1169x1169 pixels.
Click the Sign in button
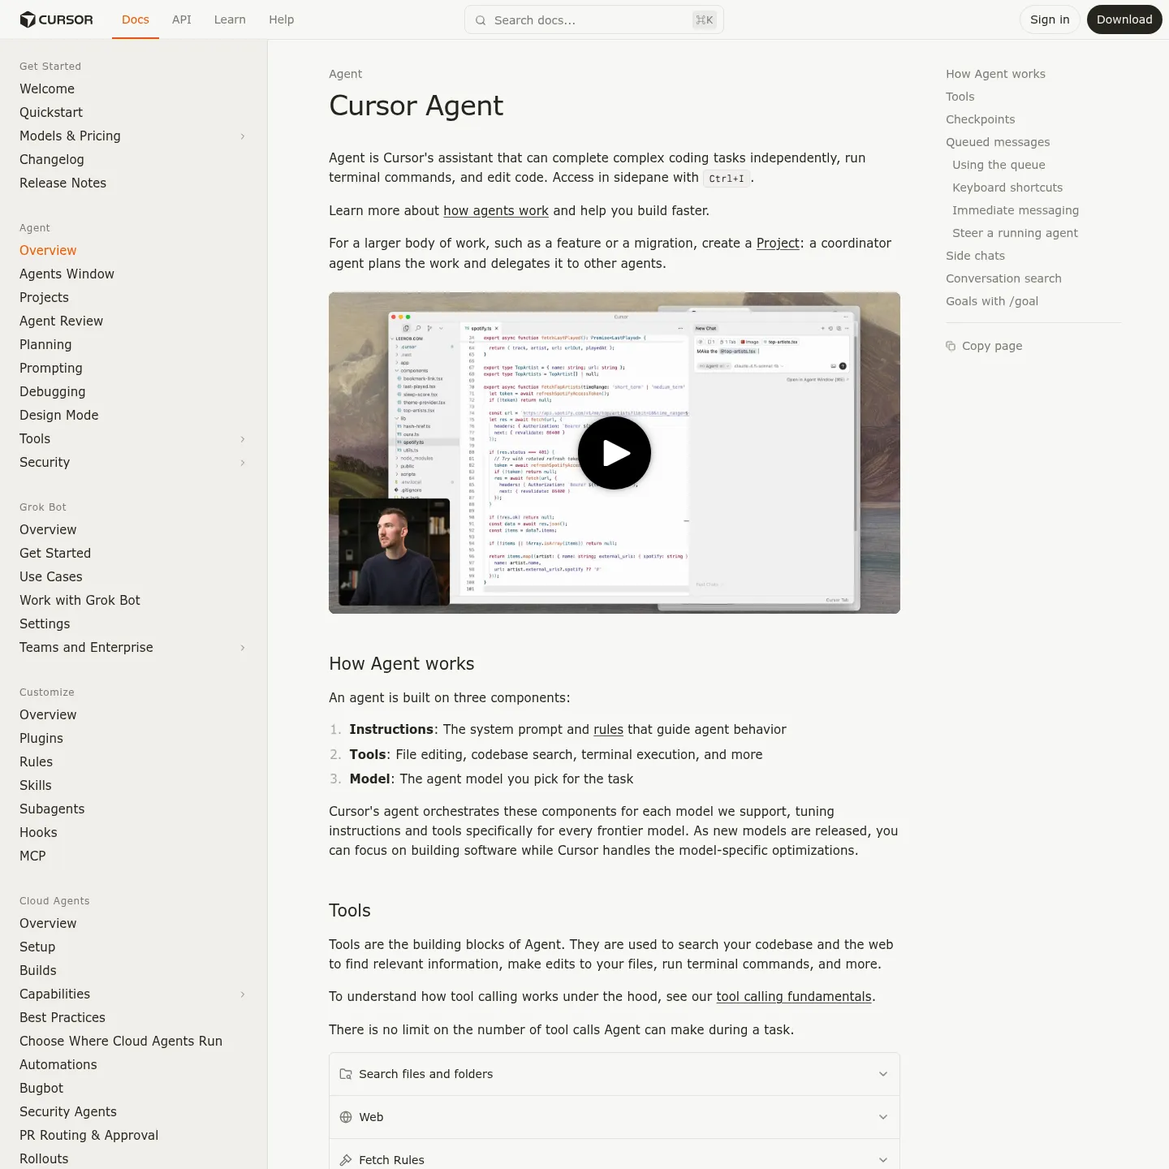[1050, 19]
